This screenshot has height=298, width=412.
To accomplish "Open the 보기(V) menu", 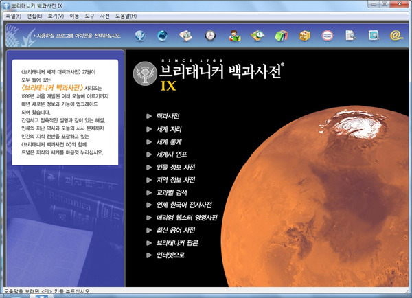I will tap(56, 16).
